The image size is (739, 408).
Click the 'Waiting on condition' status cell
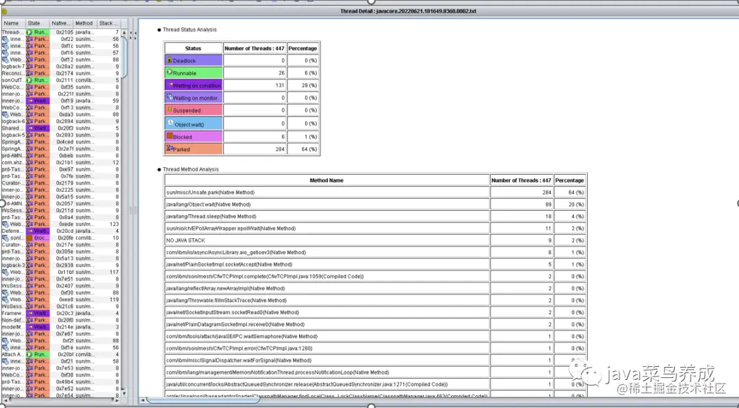pyautogui.click(x=193, y=86)
